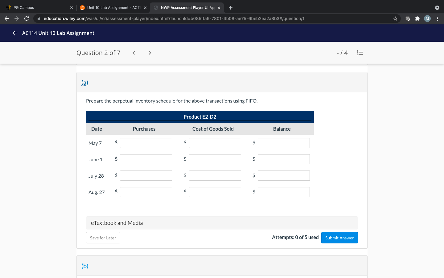Click the Date column header
The width and height of the screenshot is (444, 278).
pos(97,129)
